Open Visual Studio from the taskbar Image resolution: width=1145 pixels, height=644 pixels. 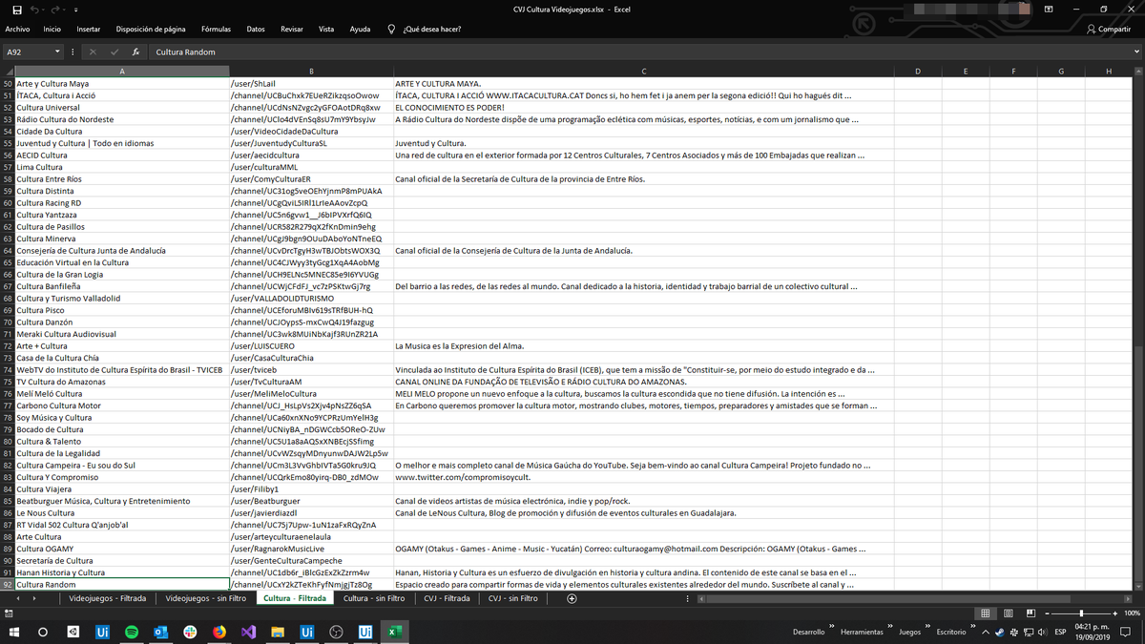click(248, 632)
